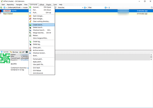Click the Rebase icon

click(30, 35)
